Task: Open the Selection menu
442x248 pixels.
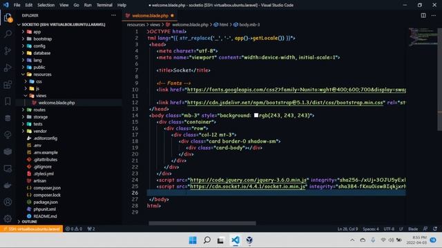Action: pyautogui.click(x=46, y=5)
